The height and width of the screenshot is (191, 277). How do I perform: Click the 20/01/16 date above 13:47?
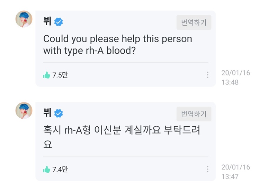[x=235, y=167]
